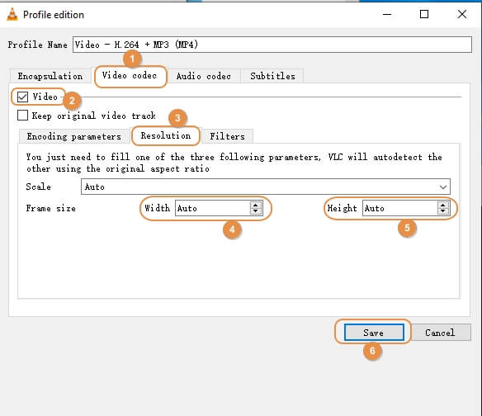Enable Keep original video track

tap(22, 116)
